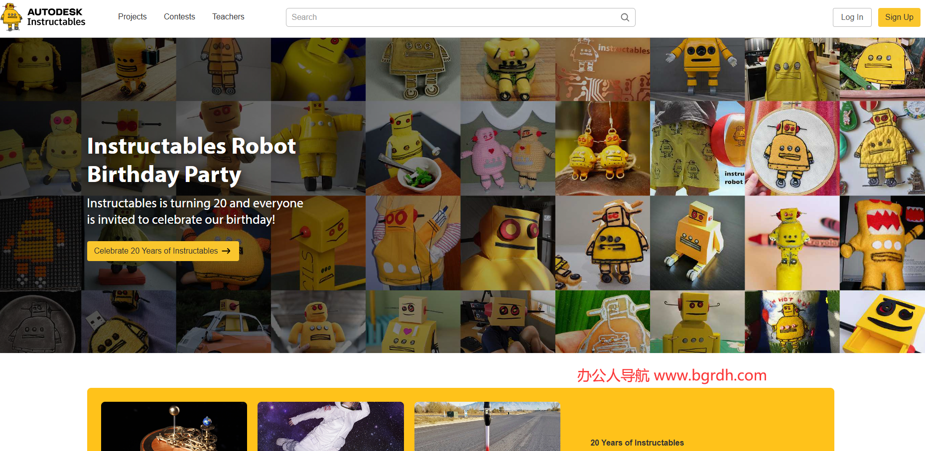Click the Log In button
The height and width of the screenshot is (451, 925).
point(852,17)
